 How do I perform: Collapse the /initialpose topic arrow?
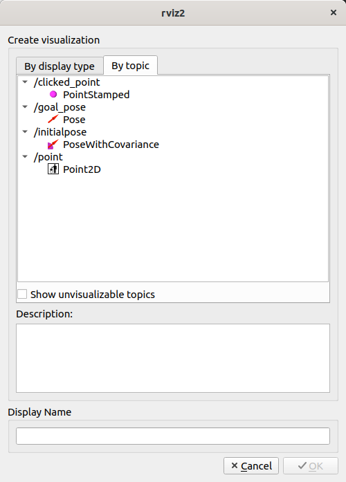[25, 132]
